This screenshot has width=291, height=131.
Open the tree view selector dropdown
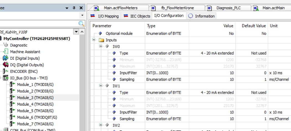(x=82, y=15)
